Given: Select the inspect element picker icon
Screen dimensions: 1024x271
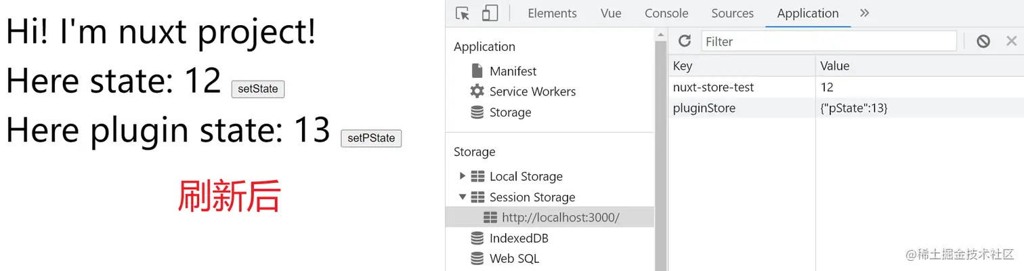Looking at the screenshot, I should [x=463, y=14].
